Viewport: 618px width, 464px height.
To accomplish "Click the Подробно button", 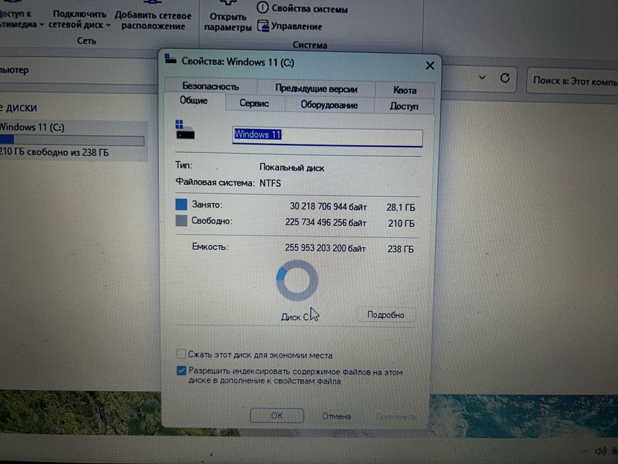I will pyautogui.click(x=386, y=315).
